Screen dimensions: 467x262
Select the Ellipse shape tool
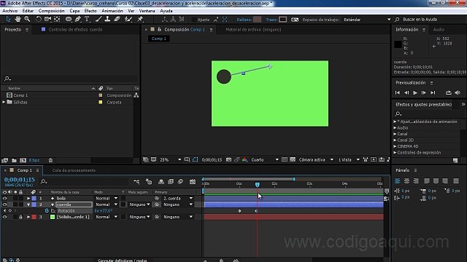click(69, 20)
